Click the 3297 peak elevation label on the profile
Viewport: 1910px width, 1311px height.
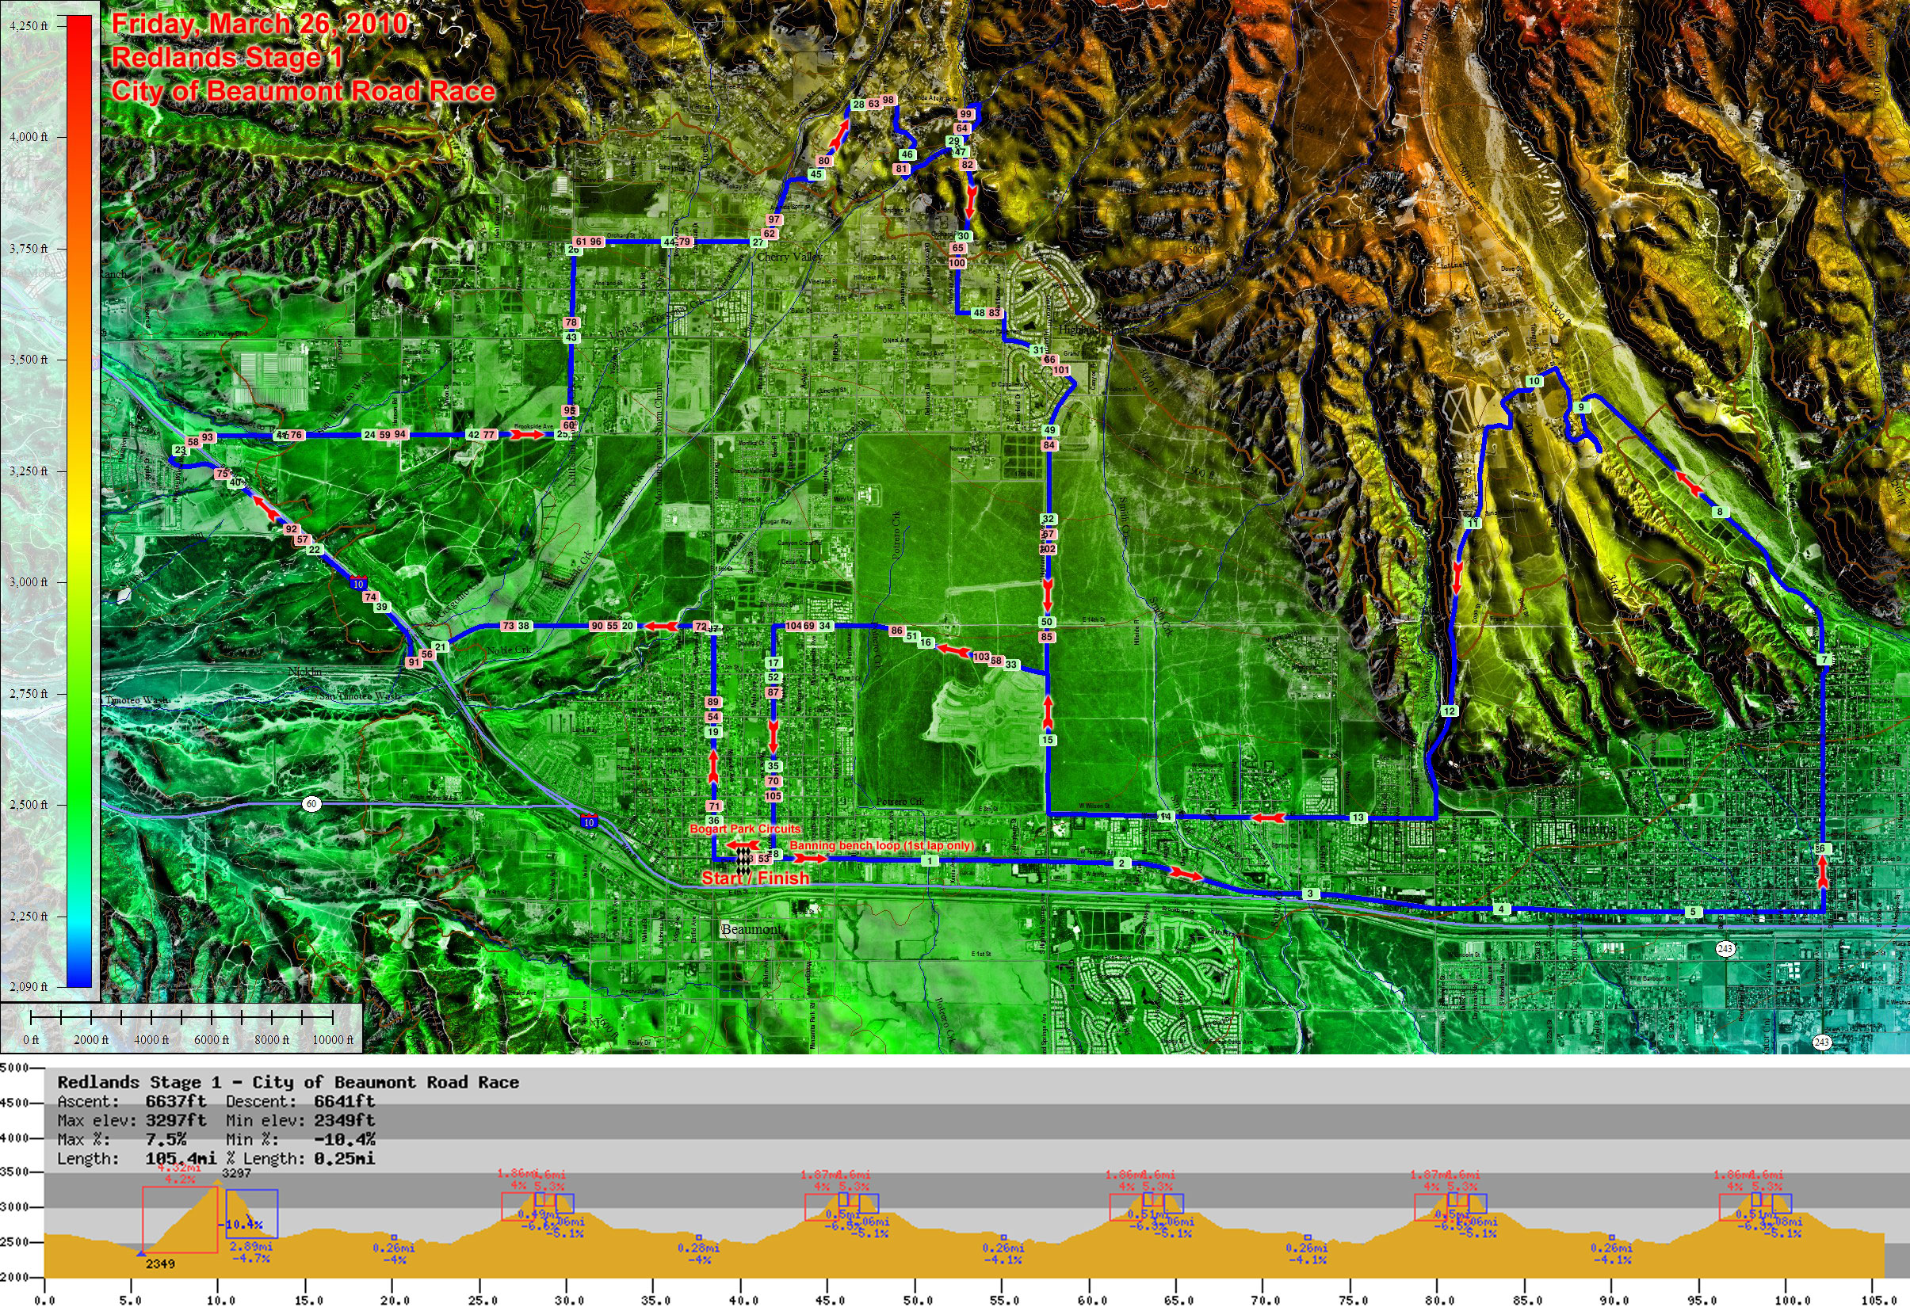pyautogui.click(x=236, y=1173)
